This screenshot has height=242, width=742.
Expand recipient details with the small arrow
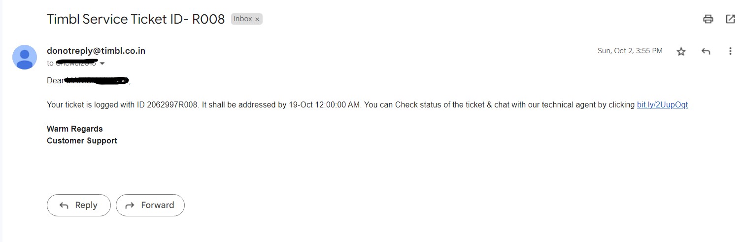tap(102, 64)
